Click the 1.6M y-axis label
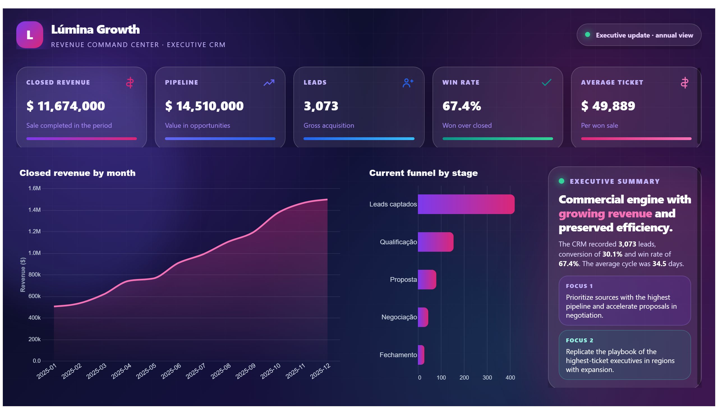Image resolution: width=718 pixels, height=409 pixels. point(34,188)
